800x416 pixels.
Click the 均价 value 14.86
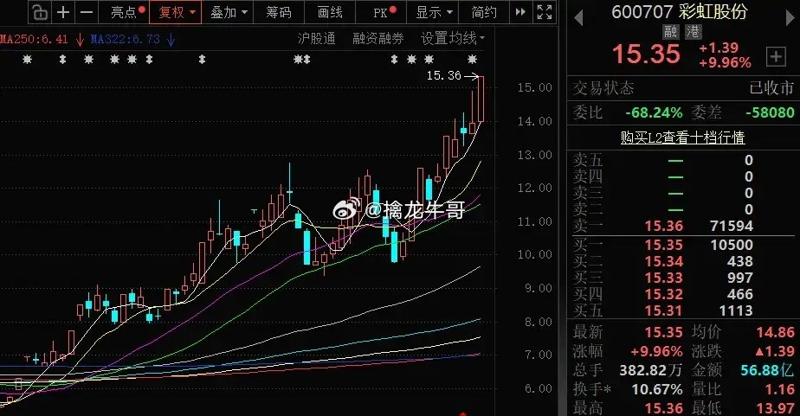[x=775, y=332]
